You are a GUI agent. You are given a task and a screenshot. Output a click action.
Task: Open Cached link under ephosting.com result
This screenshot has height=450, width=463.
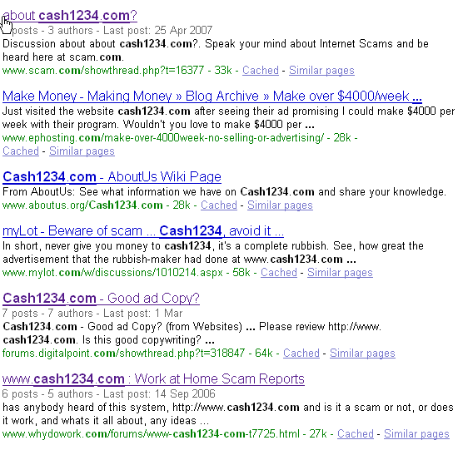click(21, 151)
